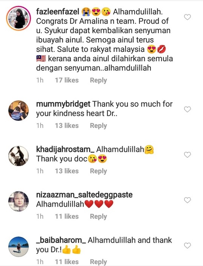
Task: Reply to fazleenfazel's comment
Action: pos(98,80)
